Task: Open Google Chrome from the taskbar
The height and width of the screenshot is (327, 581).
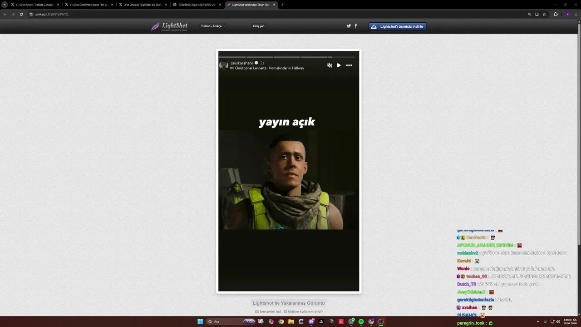Action: (x=281, y=322)
